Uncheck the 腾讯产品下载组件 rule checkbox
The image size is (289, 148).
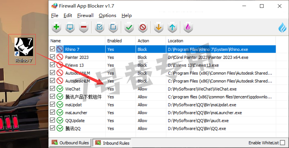[x=52, y=96]
